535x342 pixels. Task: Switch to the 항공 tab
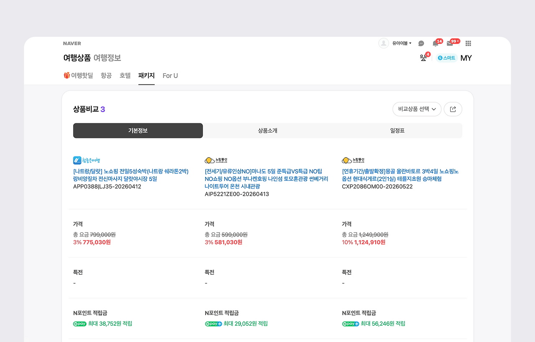pos(106,76)
